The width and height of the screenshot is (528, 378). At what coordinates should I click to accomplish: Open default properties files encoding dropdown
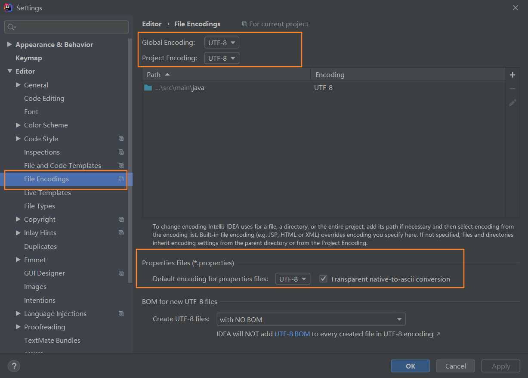pos(293,279)
